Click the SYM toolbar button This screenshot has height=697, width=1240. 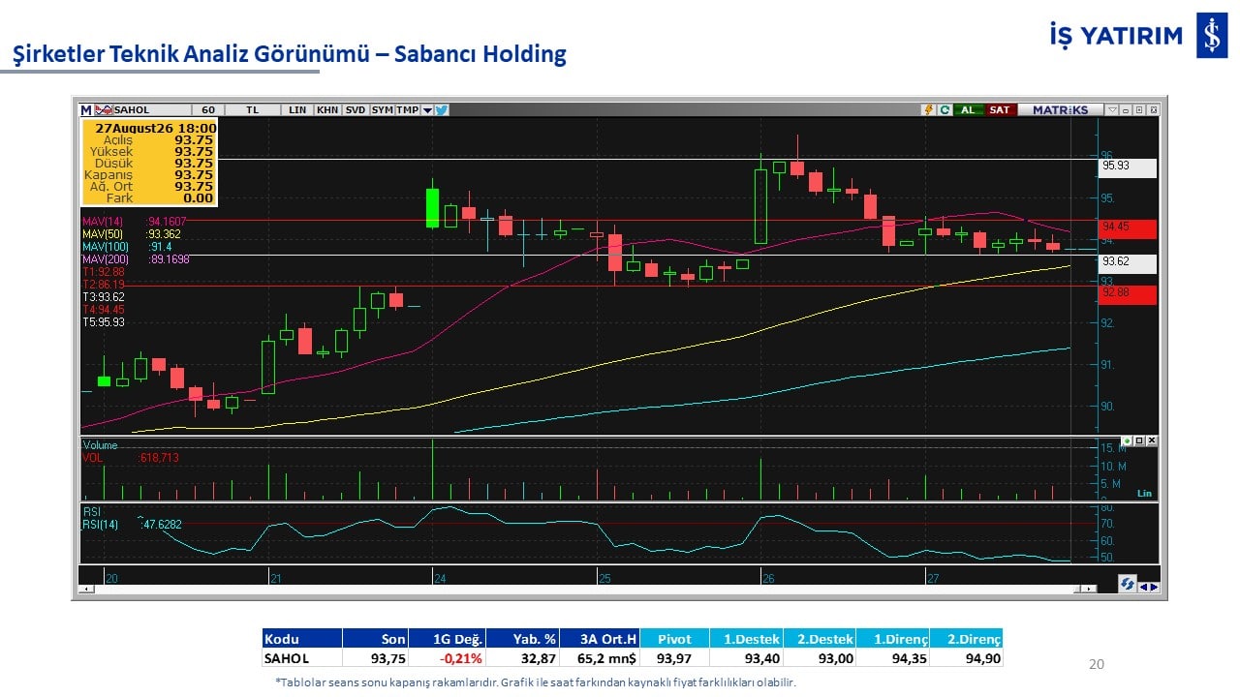point(382,110)
